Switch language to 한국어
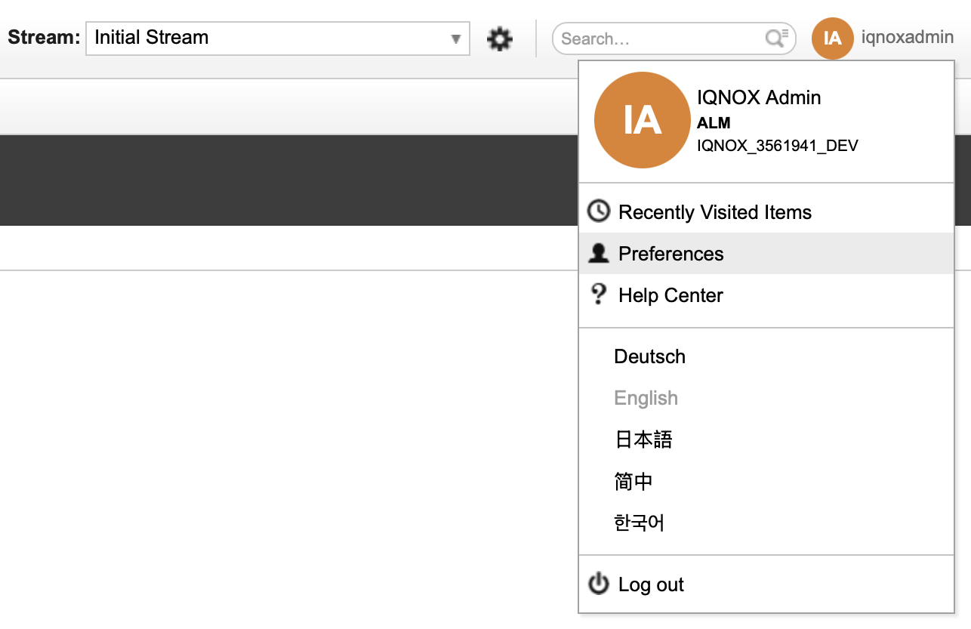The image size is (971, 629). click(x=640, y=523)
